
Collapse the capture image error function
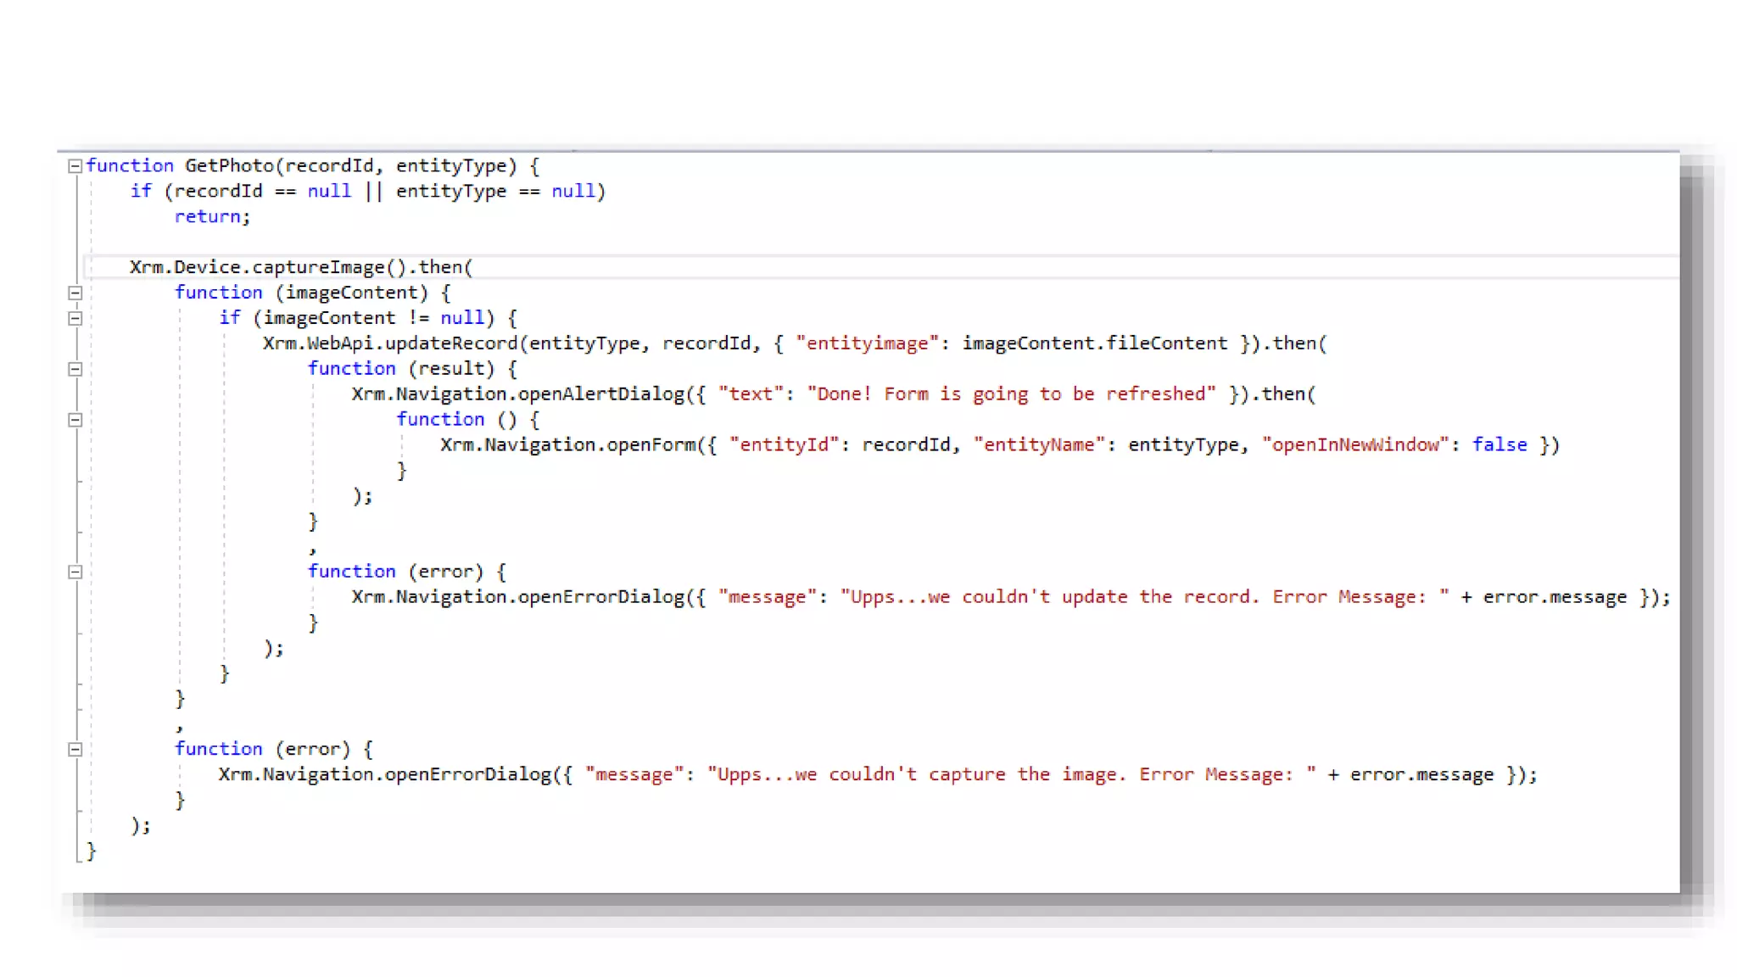pyautogui.click(x=75, y=750)
